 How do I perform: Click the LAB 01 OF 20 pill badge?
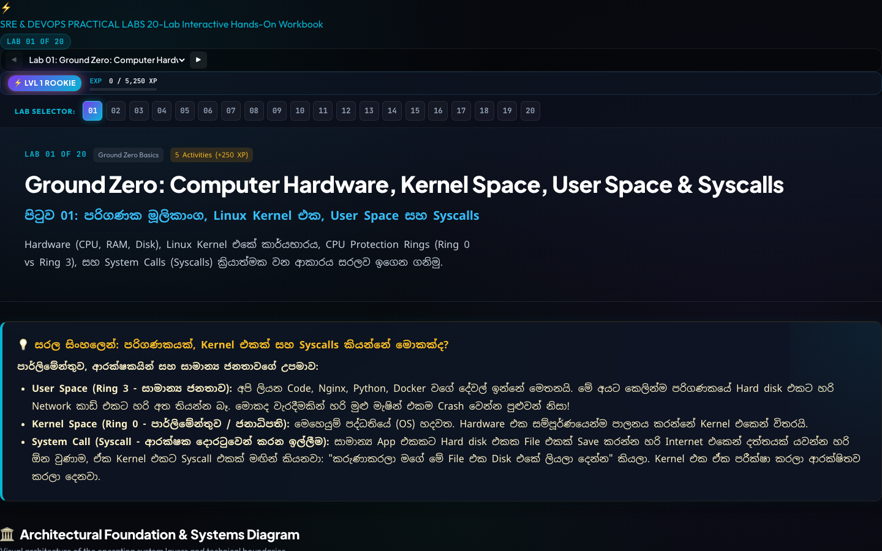pyautogui.click(x=36, y=42)
